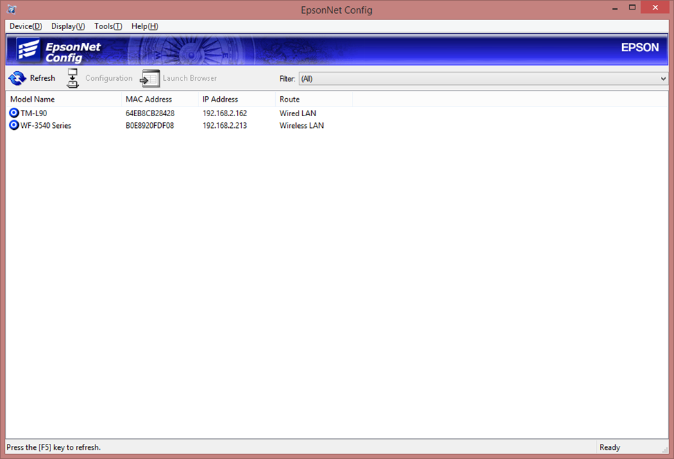Open the Help menu

[144, 26]
